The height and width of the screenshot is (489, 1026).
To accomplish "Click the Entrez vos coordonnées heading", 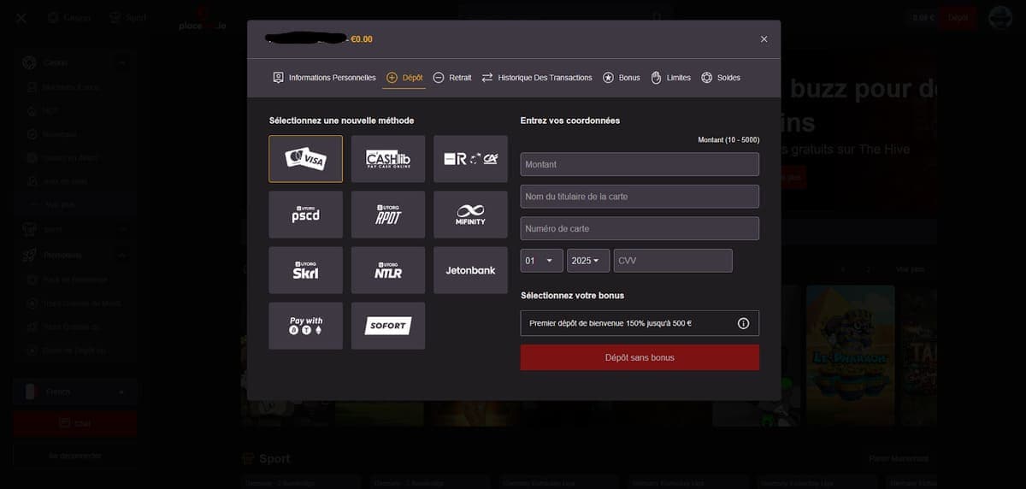I will [570, 121].
